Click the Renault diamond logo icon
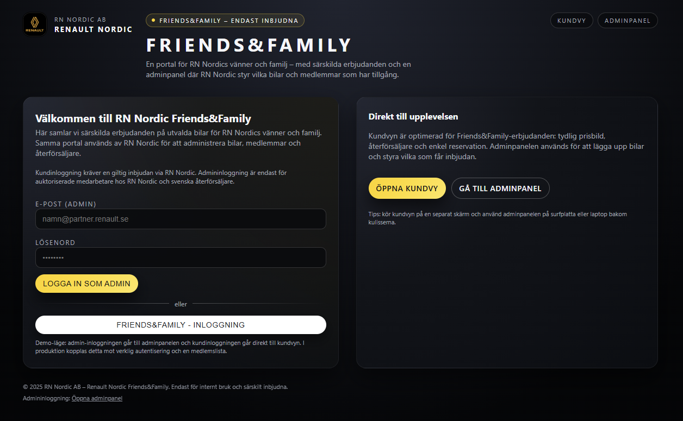Screen dimensions: 683x421 pos(35,24)
